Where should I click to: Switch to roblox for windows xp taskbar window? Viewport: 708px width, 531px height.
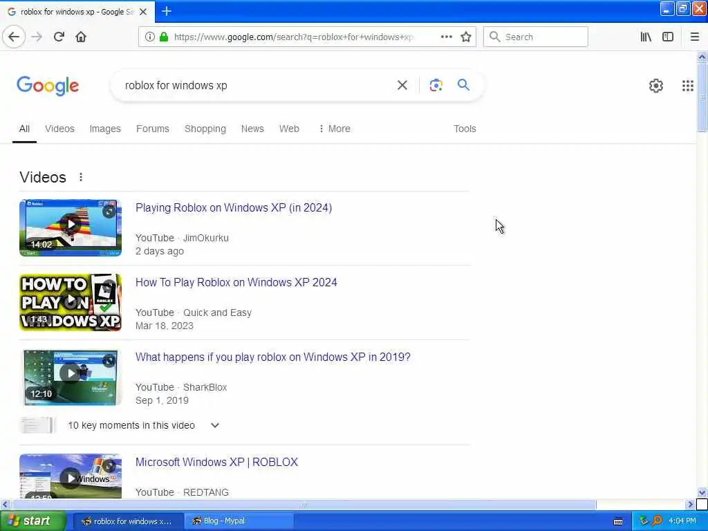click(128, 521)
